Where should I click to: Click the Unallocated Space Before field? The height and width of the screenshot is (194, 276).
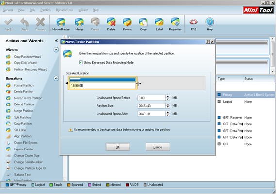pos(151,98)
